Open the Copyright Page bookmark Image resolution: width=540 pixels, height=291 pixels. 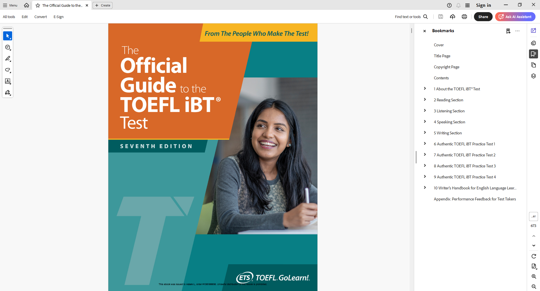click(446, 67)
